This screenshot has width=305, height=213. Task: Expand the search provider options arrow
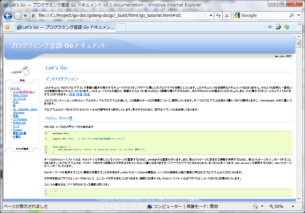coord(299,16)
